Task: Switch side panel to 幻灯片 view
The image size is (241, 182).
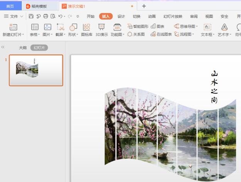Action: (x=39, y=48)
